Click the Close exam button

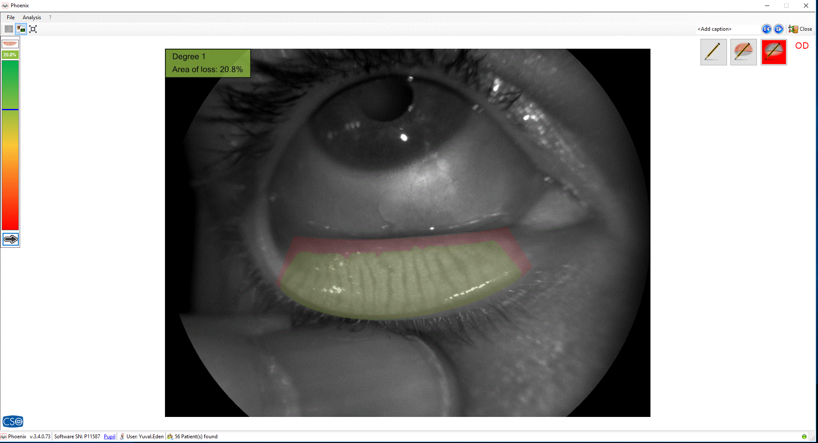[800, 29]
